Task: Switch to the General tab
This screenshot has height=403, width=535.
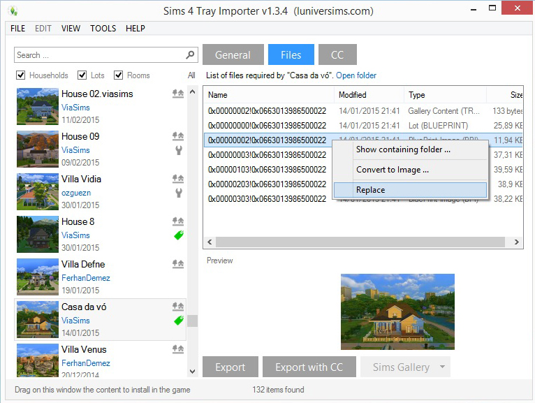Action: [x=233, y=54]
